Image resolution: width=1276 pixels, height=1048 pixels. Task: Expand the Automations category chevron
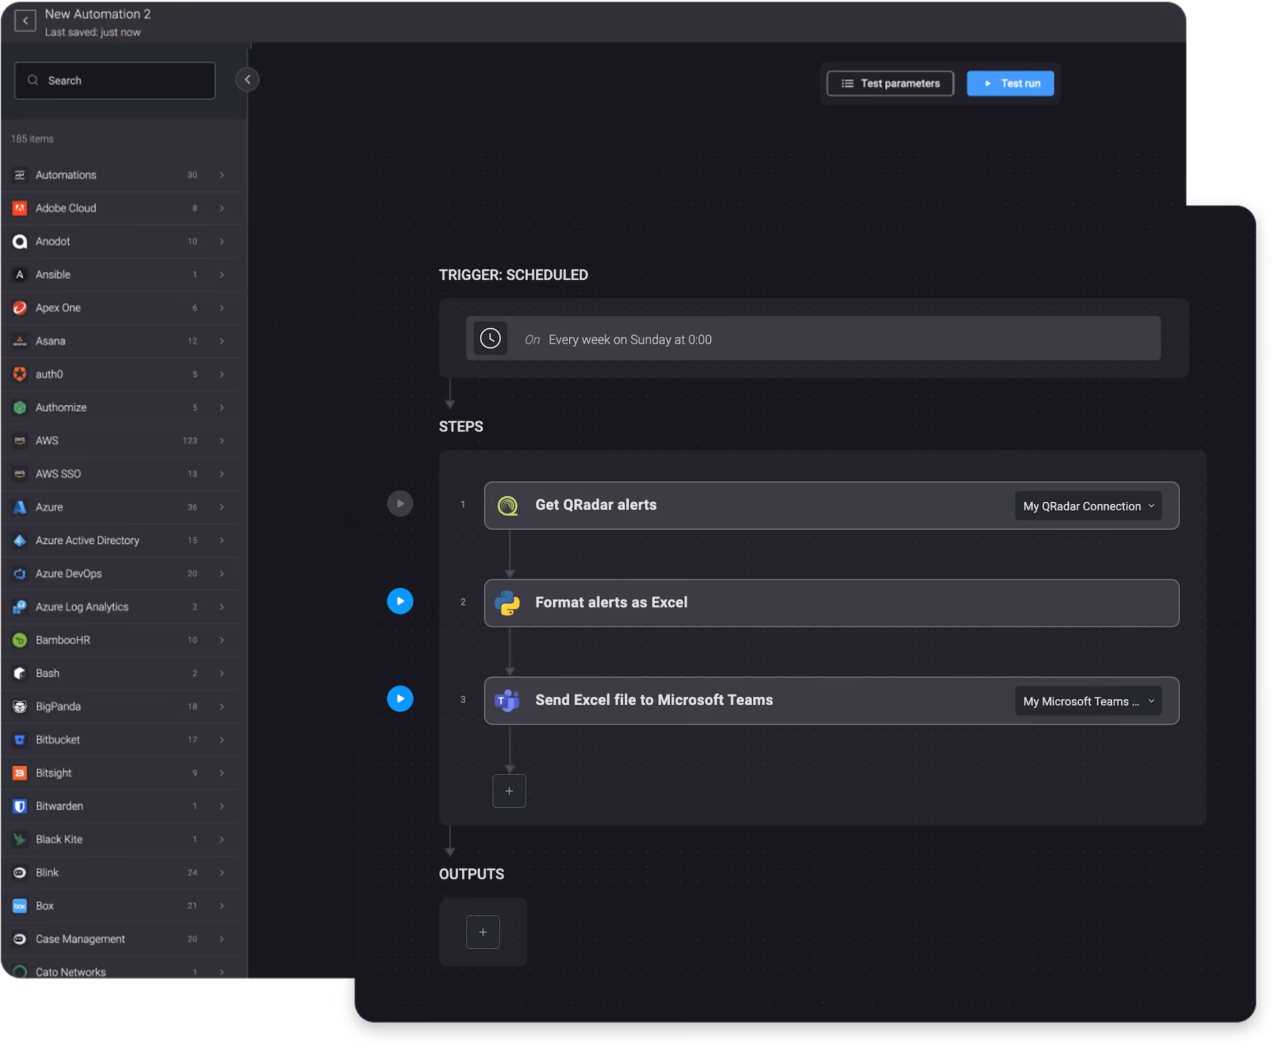point(222,175)
